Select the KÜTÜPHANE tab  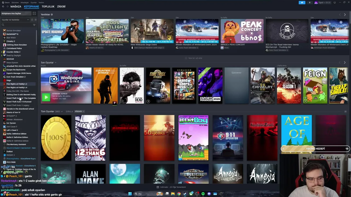click(31, 7)
